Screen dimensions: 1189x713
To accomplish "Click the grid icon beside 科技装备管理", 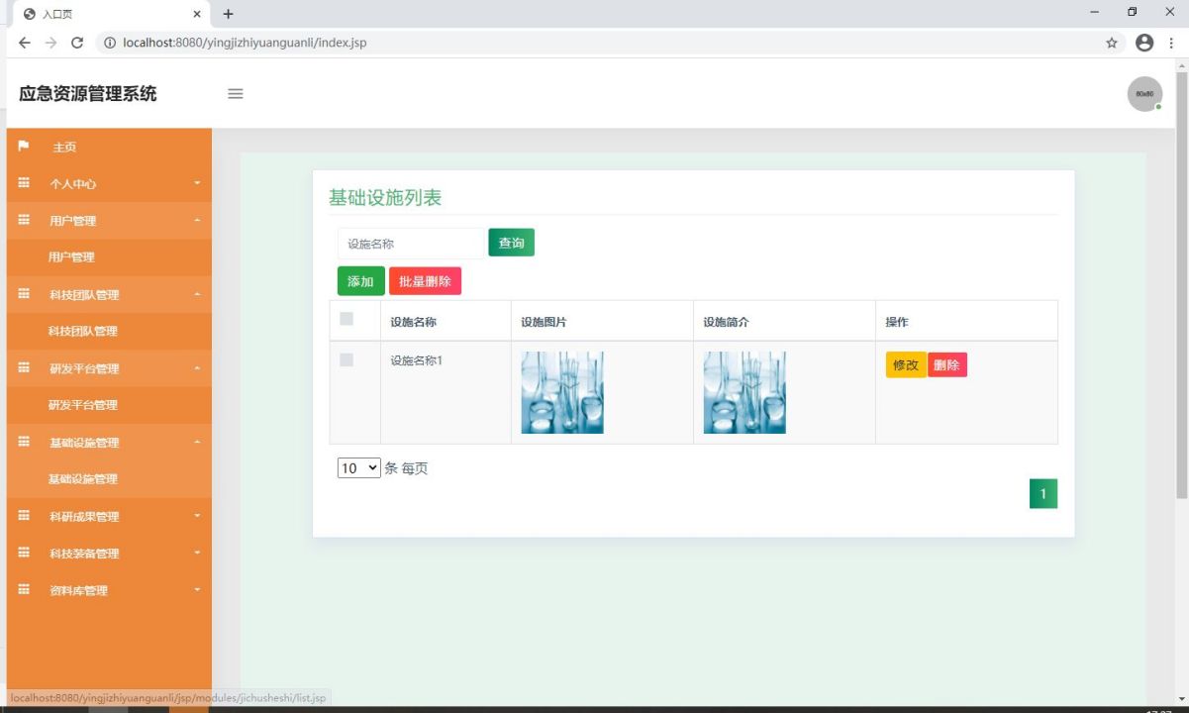I will [x=24, y=553].
